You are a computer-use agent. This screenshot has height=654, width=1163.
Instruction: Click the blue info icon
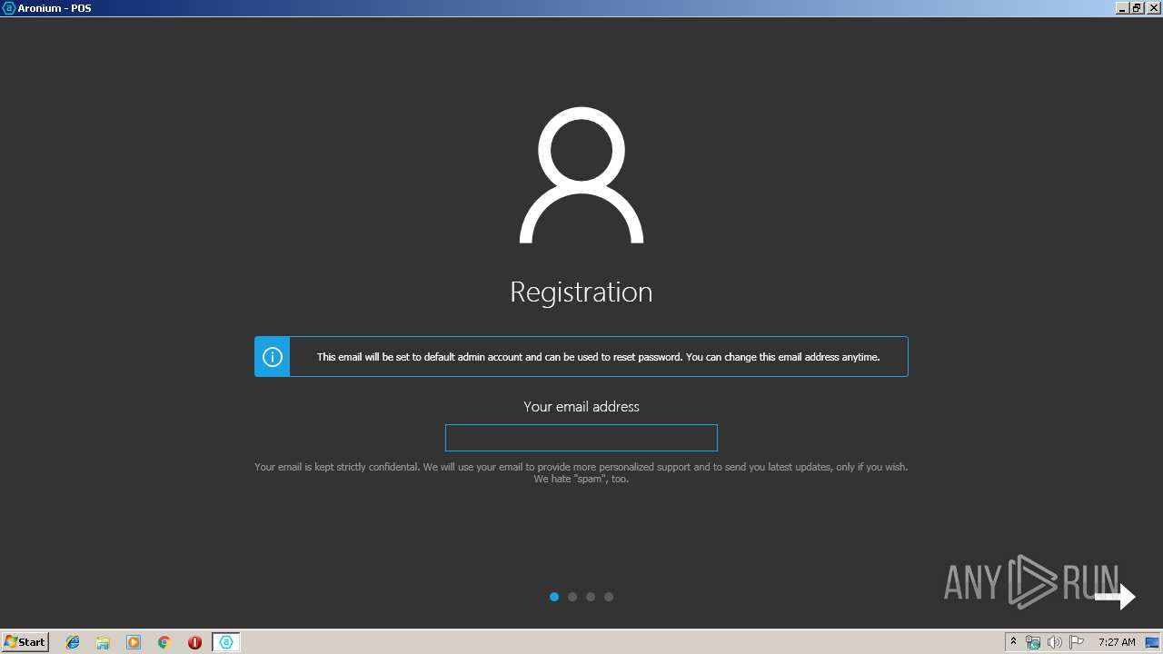[273, 357]
